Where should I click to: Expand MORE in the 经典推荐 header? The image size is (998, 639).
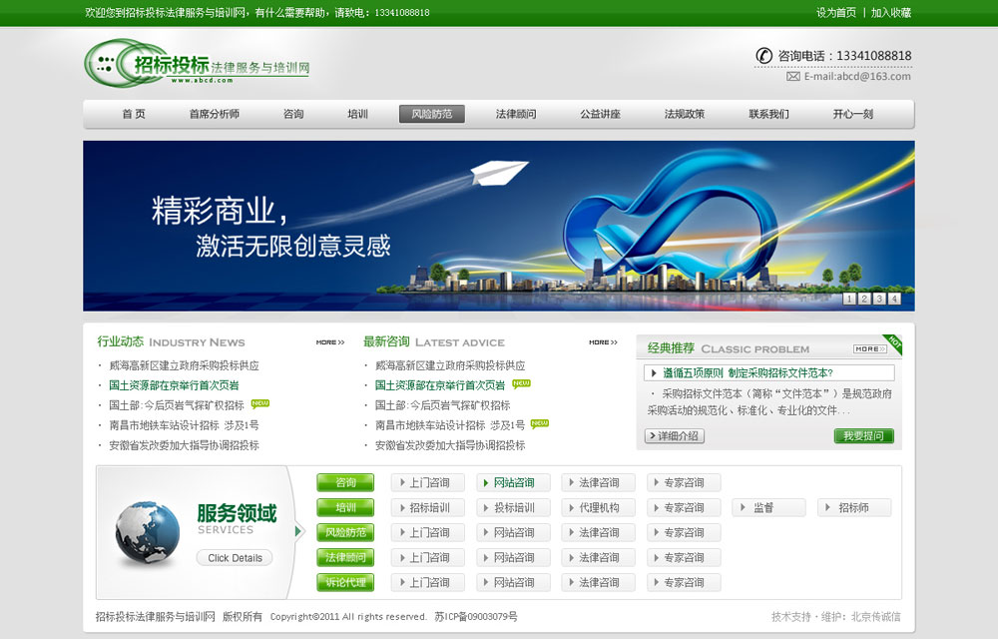coord(868,348)
